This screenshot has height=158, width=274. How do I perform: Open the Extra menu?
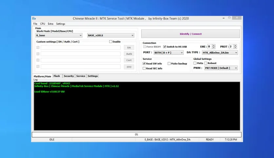coord(50,24)
